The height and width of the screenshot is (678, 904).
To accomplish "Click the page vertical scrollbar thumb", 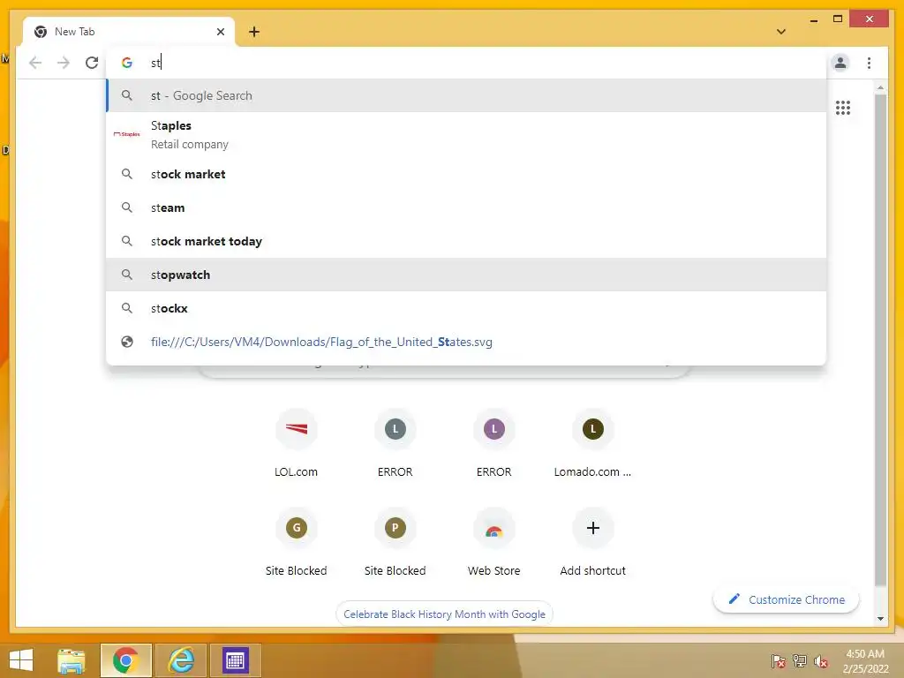I will click(880, 340).
